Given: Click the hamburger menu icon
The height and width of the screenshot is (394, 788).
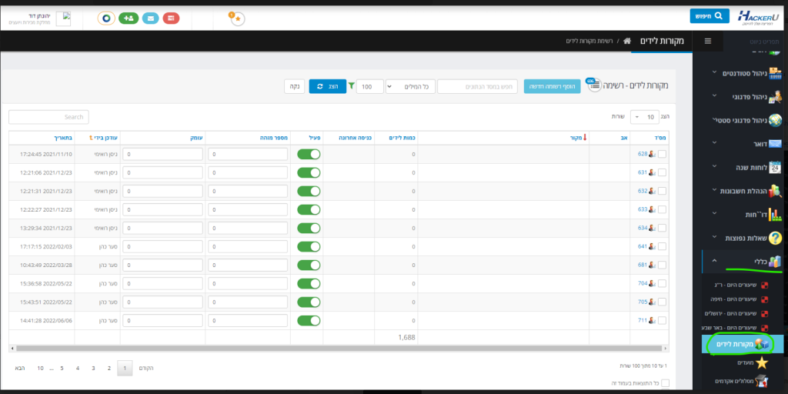Looking at the screenshot, I should coord(707,41).
